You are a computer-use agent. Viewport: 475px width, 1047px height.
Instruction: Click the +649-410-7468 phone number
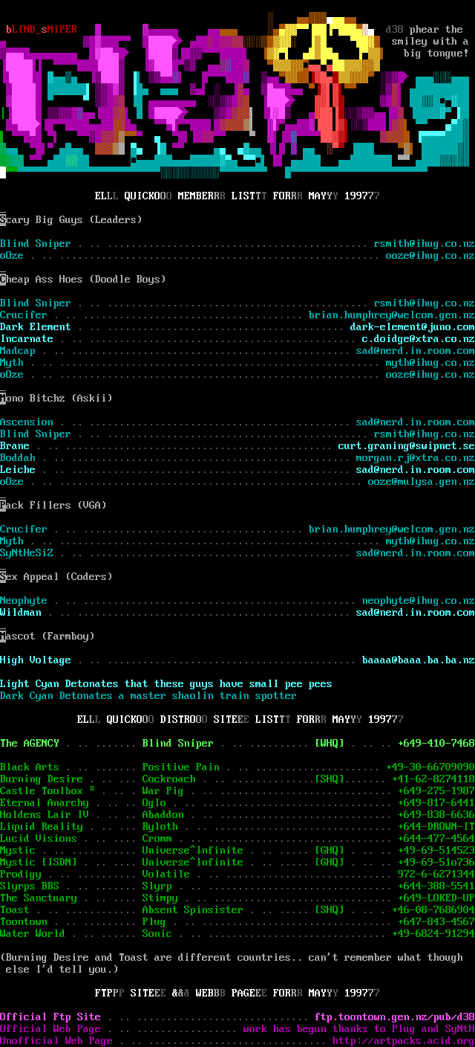coord(436,744)
